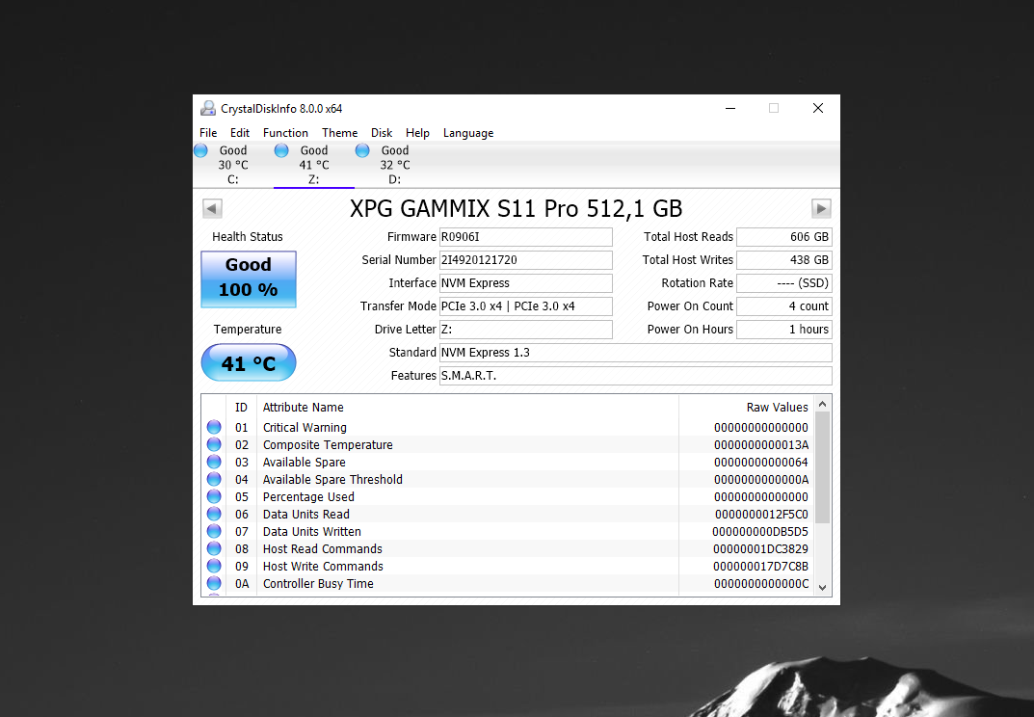Click the ID column header

click(x=241, y=407)
